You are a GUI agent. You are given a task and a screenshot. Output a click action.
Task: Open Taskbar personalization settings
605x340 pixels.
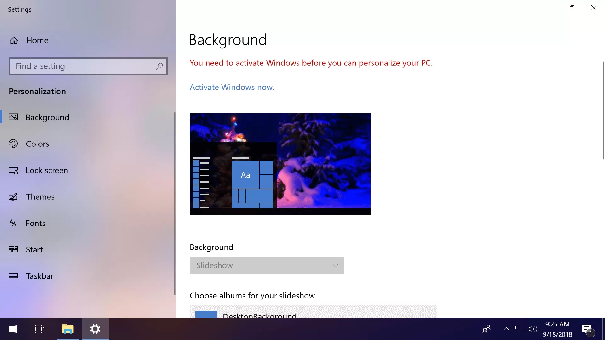click(40, 276)
